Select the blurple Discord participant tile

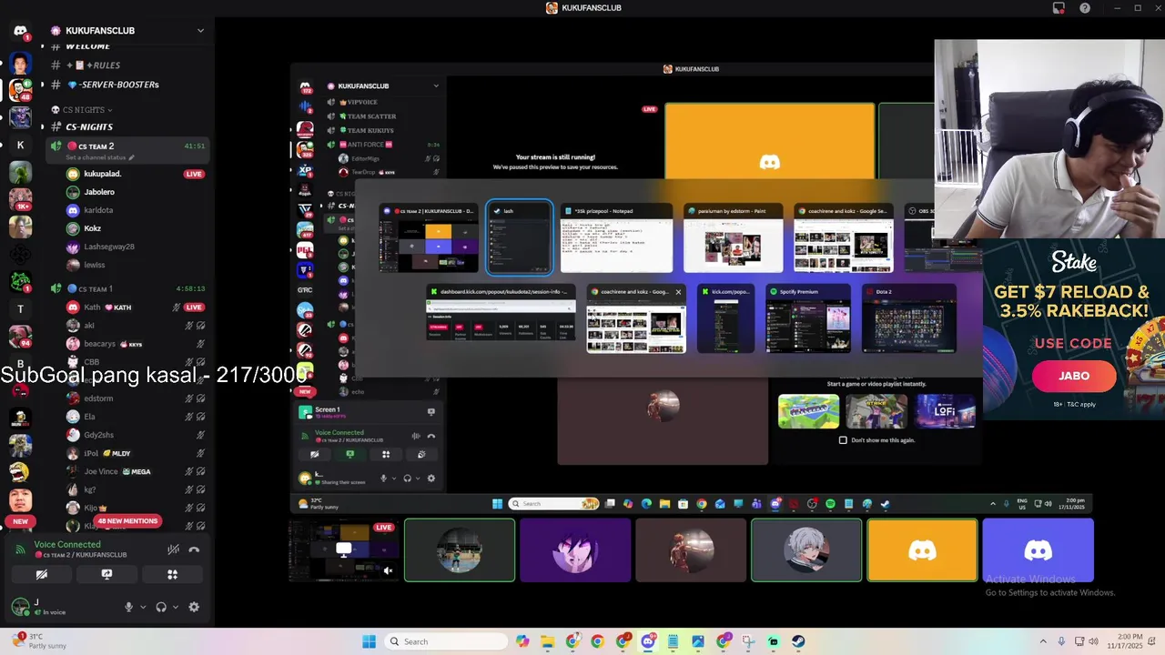click(x=1038, y=550)
